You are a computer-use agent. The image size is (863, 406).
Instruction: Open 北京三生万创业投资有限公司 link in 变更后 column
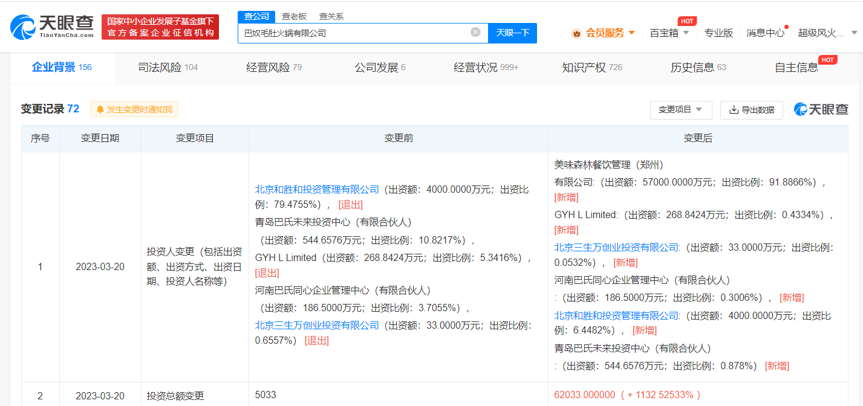tap(617, 247)
